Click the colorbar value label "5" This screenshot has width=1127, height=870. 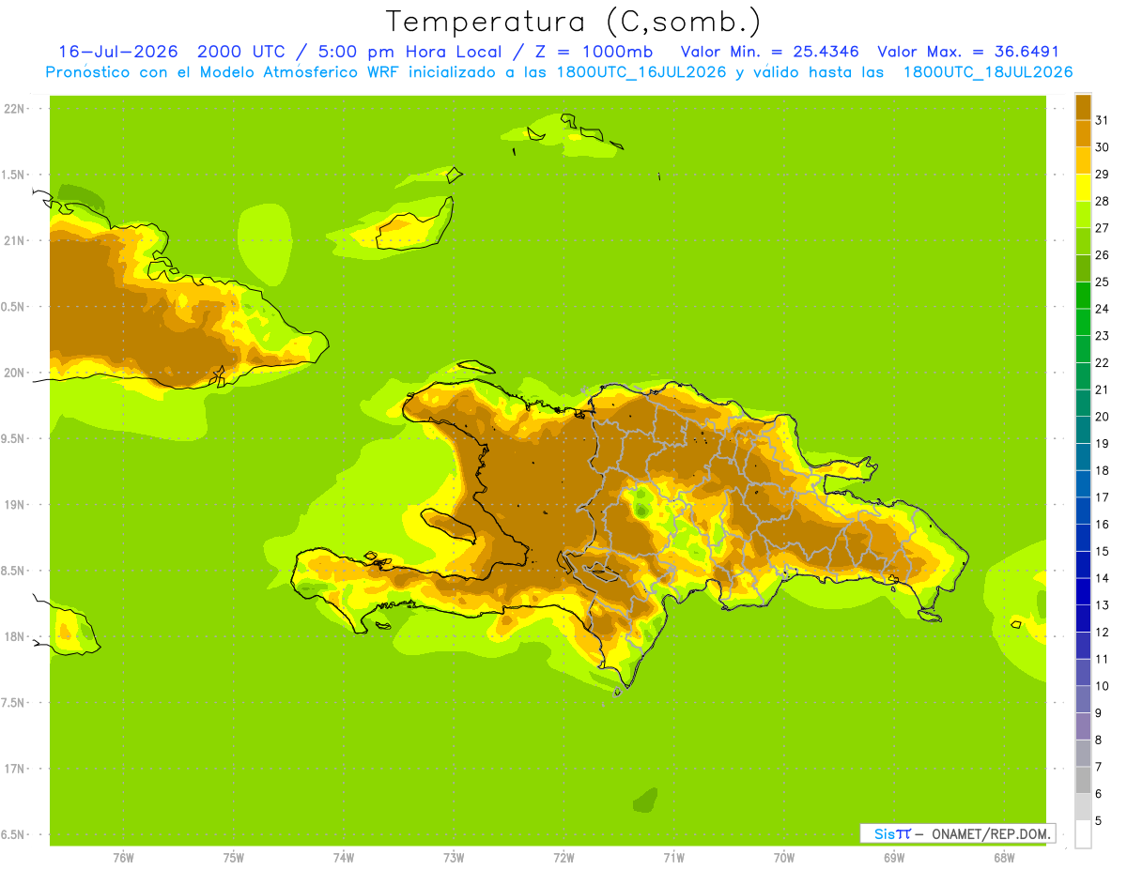coord(1099,820)
